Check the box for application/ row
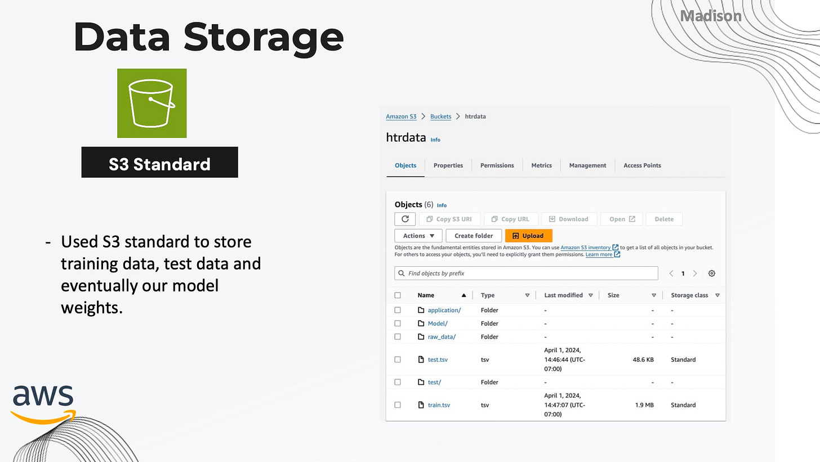Viewport: 820px width, 462px height. pyautogui.click(x=398, y=310)
